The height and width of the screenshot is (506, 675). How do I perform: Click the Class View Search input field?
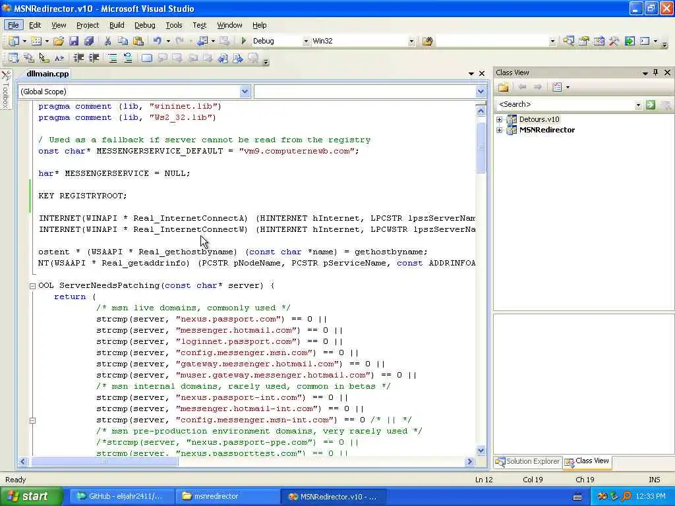[x=565, y=105]
